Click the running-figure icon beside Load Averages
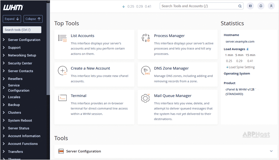279x160 pixels. [x=247, y=49]
